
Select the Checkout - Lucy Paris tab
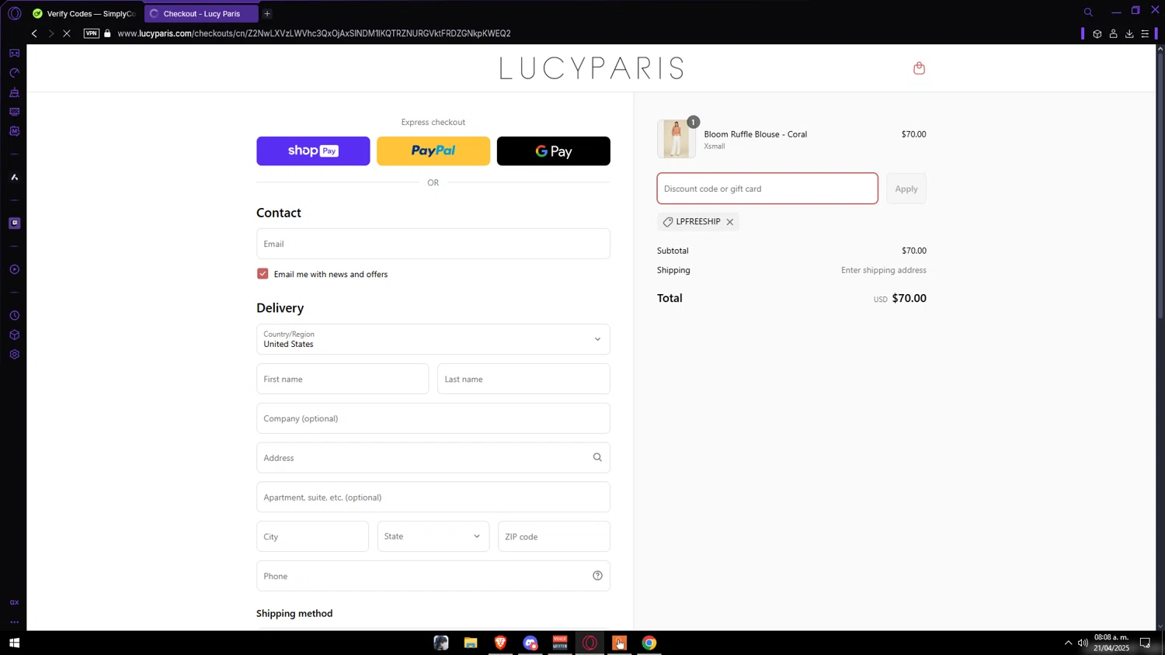click(201, 13)
